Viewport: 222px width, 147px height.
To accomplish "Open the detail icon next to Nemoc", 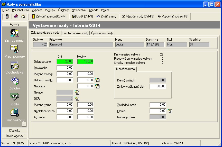I will point(77,93).
